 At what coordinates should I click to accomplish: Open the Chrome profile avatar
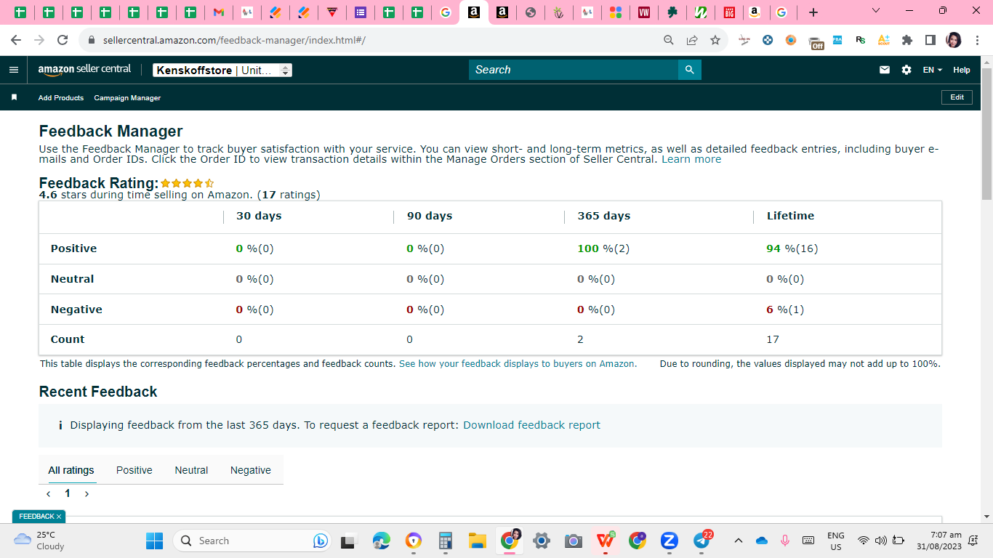[x=954, y=40]
